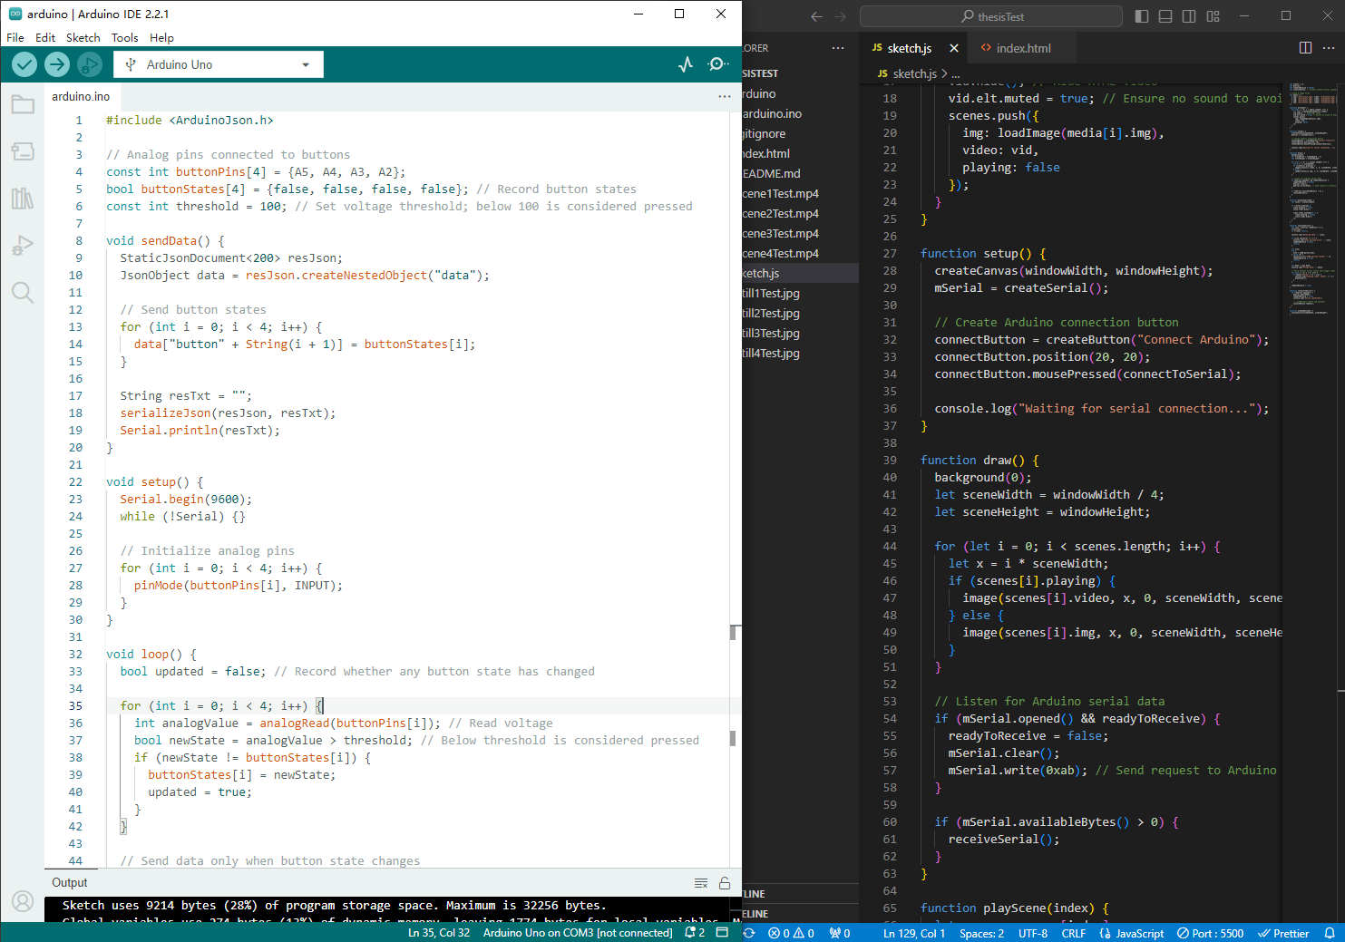Select arduino.ino file in VS Code Explorer

pyautogui.click(x=800, y=113)
